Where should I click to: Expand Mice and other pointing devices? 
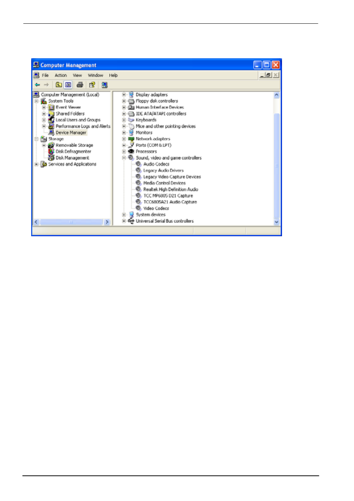(x=124, y=126)
